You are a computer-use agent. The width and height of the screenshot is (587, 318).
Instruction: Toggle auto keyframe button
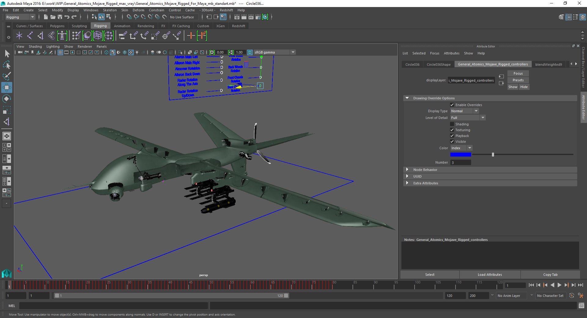572,296
